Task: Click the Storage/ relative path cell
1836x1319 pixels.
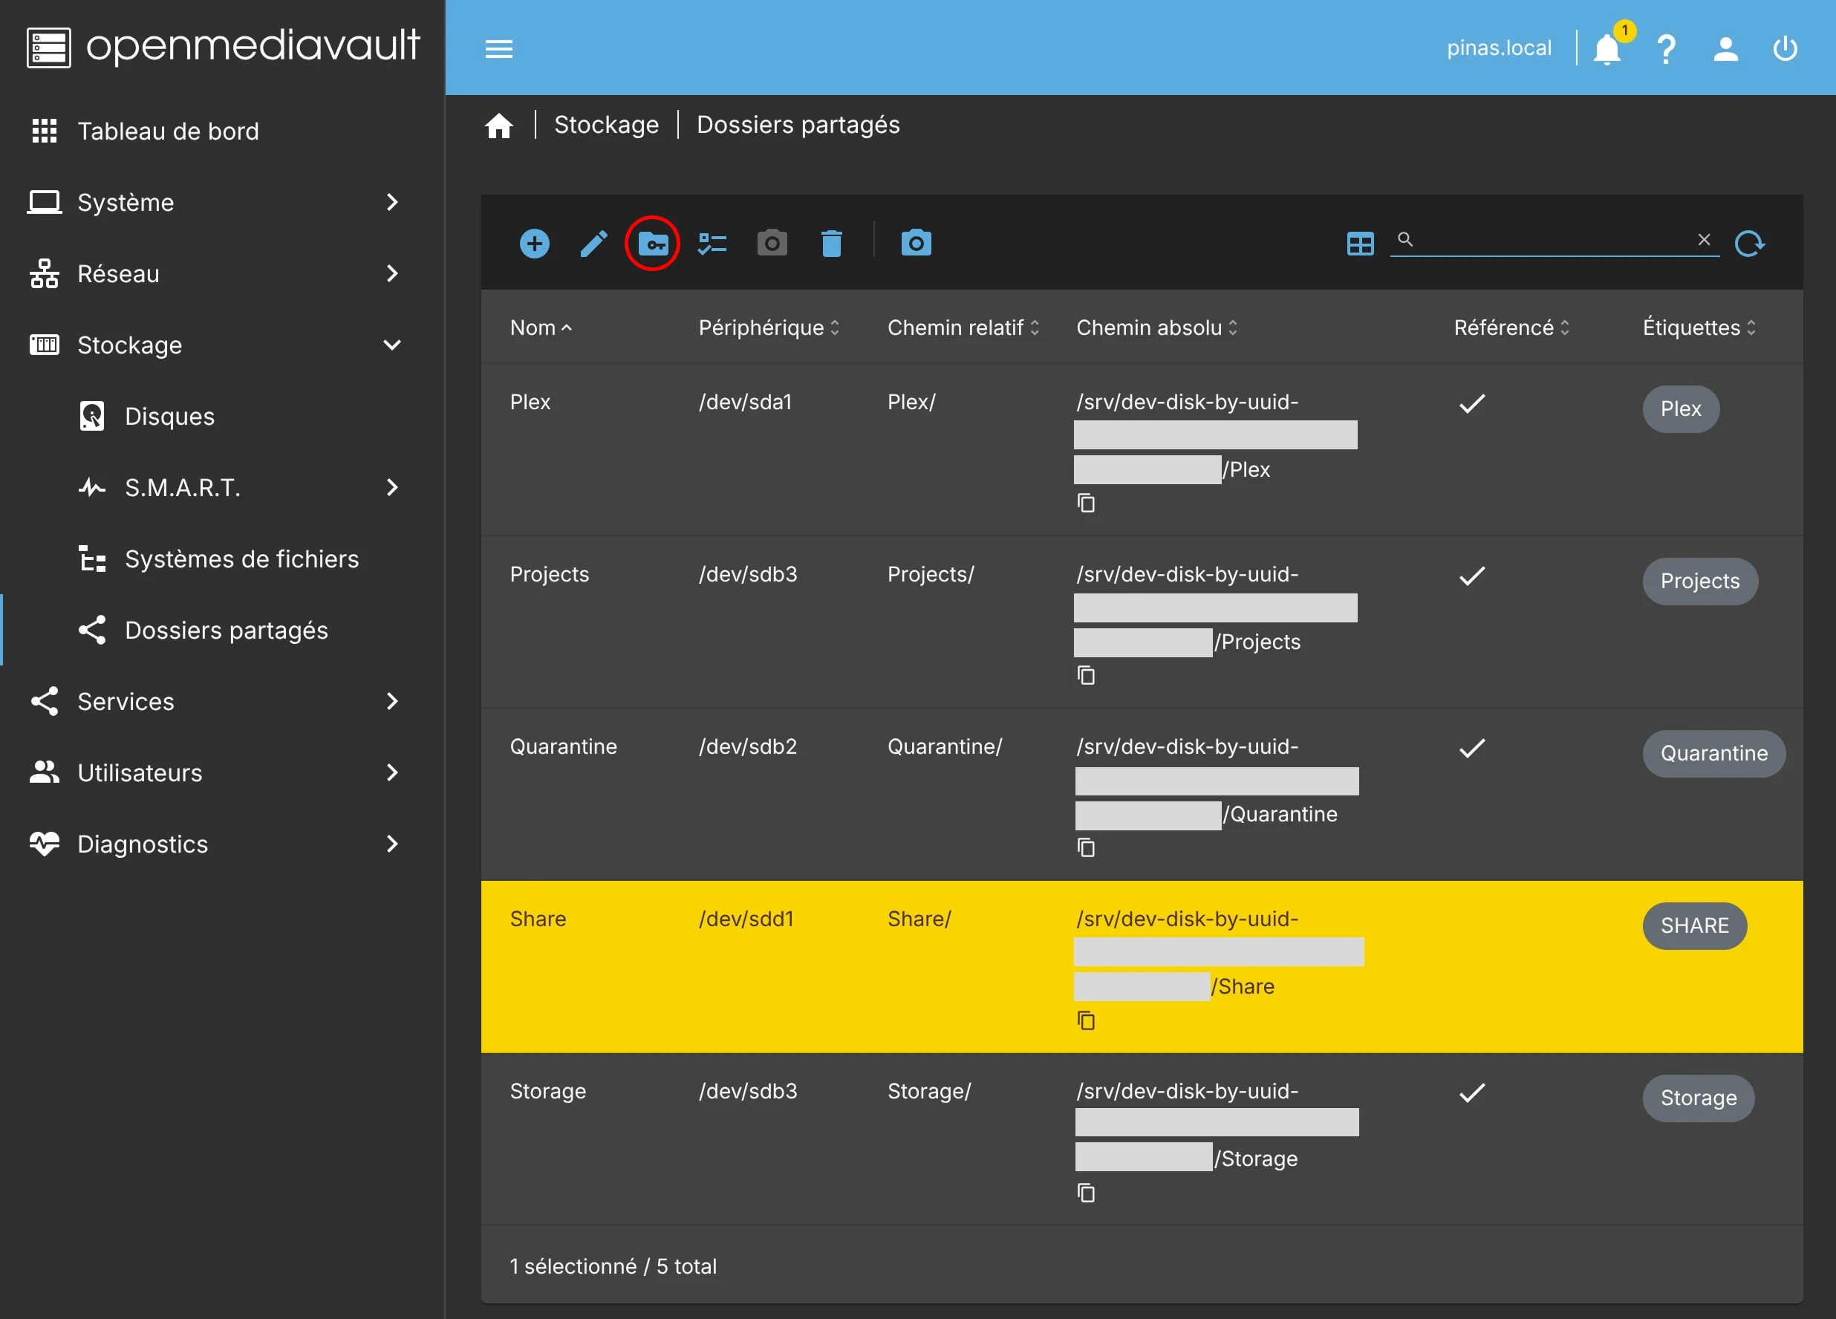Action: 929,1092
